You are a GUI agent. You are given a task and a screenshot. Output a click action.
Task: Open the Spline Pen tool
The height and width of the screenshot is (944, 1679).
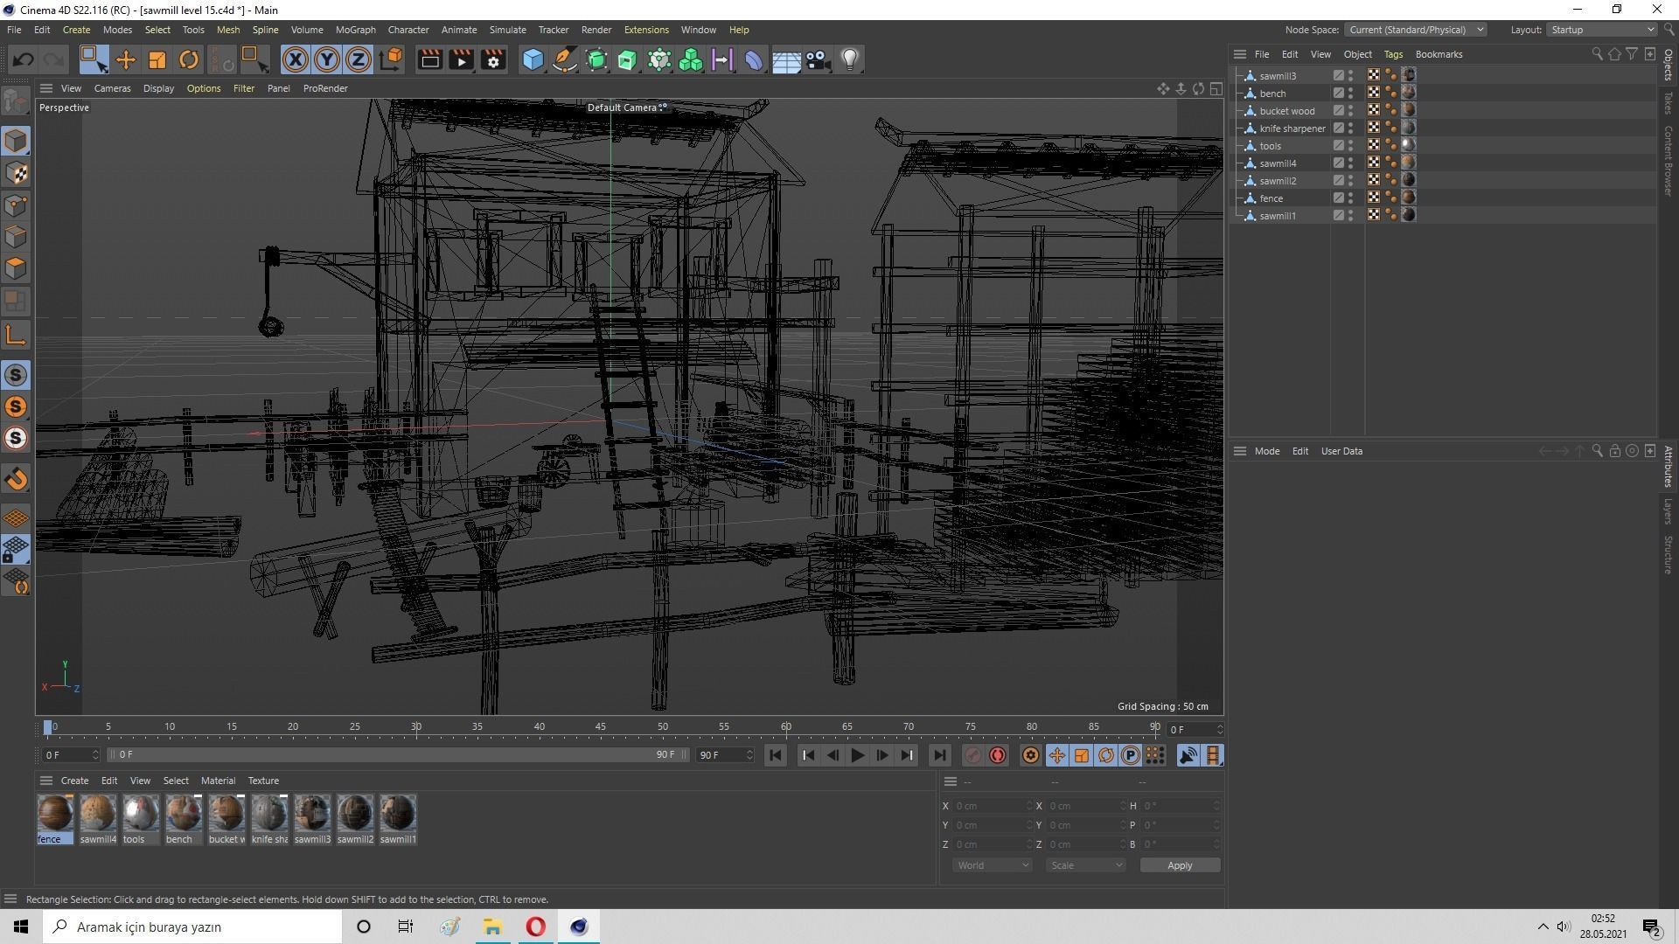pos(565,59)
